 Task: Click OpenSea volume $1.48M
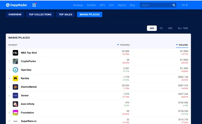pos(184,68)
